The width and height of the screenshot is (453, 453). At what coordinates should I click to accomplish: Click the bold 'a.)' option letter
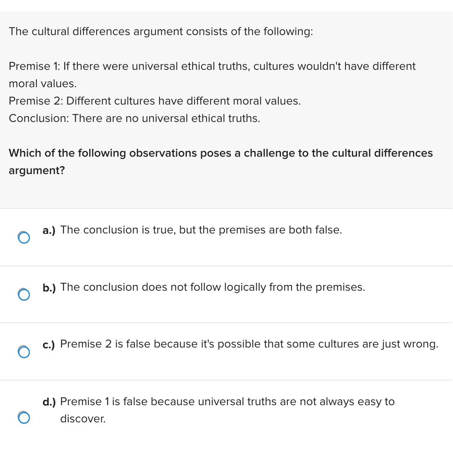[49, 230]
